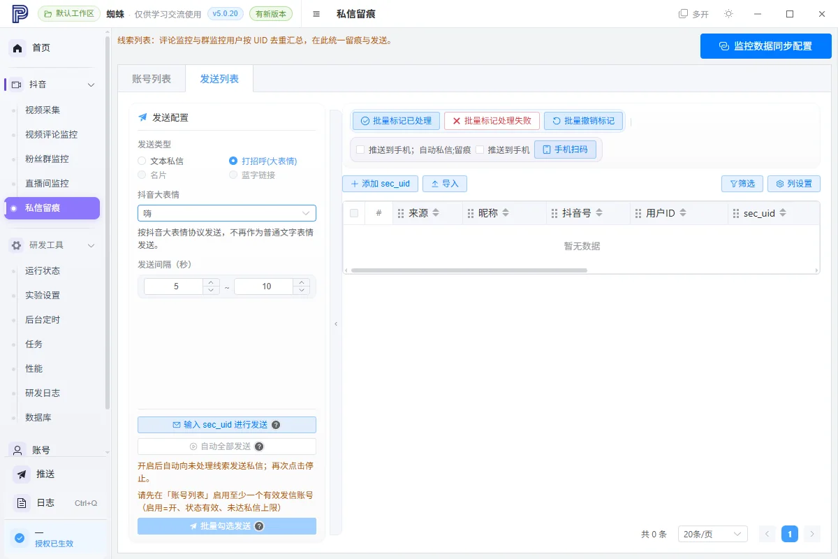The height and width of the screenshot is (559, 838).
Task: Sort by the 昵称 column arrows
Action: point(506,213)
